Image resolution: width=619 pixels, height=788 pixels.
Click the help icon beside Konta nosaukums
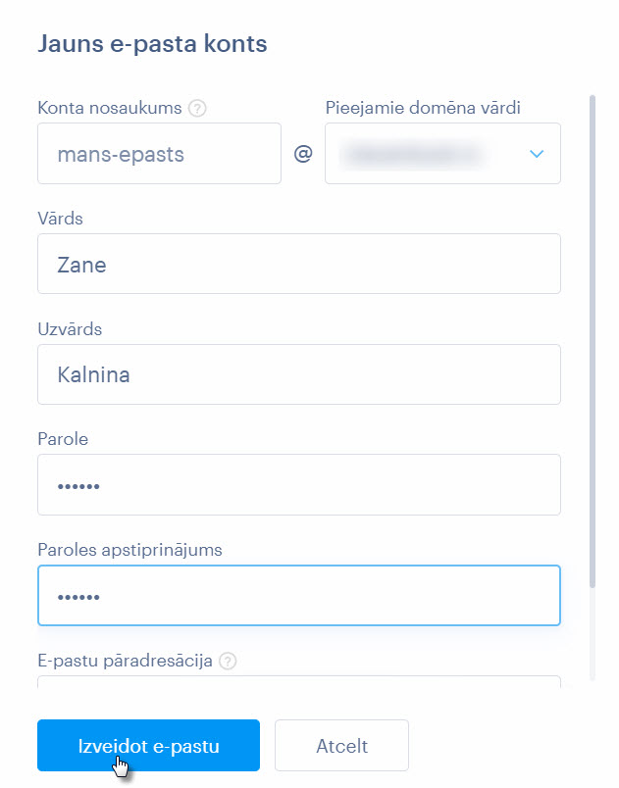[197, 108]
